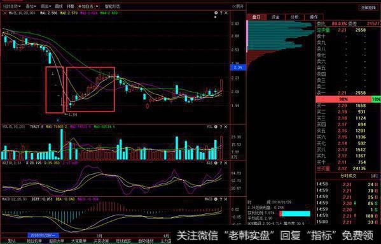Click the blue 2016/01/29 date marker
The width and height of the screenshot is (381, 244).
43,236
